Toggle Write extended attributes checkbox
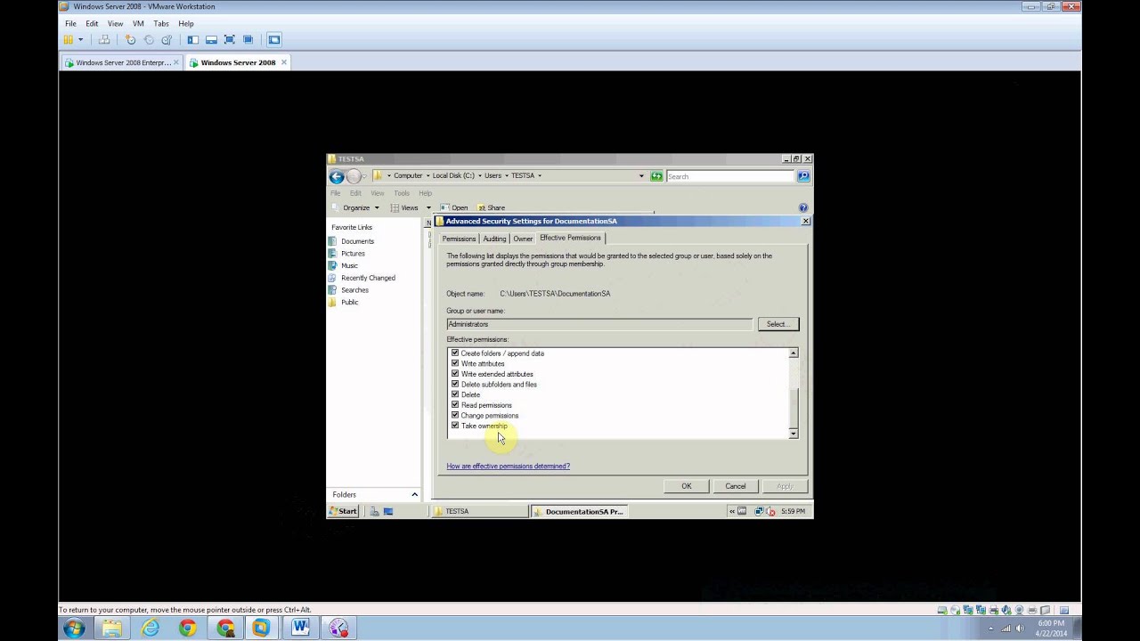Image resolution: width=1140 pixels, height=641 pixels. tap(455, 374)
